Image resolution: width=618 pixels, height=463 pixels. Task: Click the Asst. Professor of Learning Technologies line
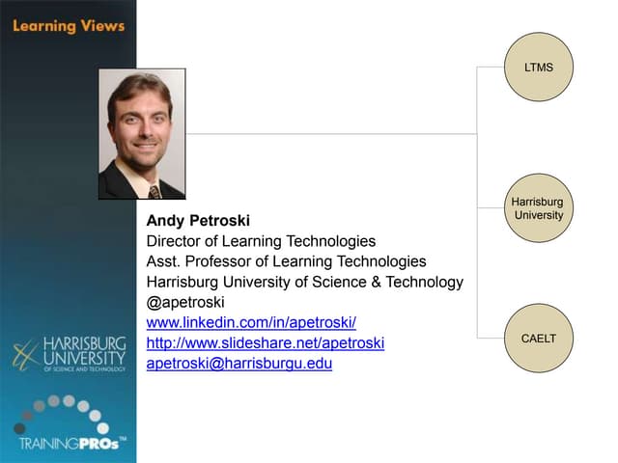click(286, 261)
